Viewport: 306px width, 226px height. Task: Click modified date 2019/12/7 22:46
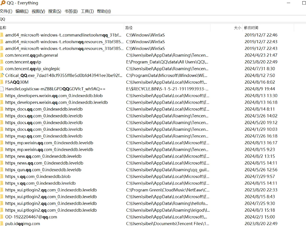[261, 35]
